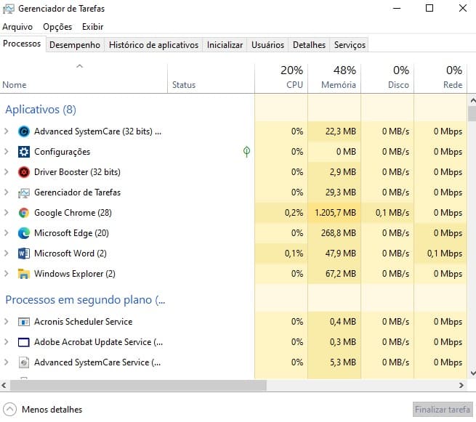The height and width of the screenshot is (422, 476).
Task: Switch to the Inicializar tab
Action: pos(225,45)
